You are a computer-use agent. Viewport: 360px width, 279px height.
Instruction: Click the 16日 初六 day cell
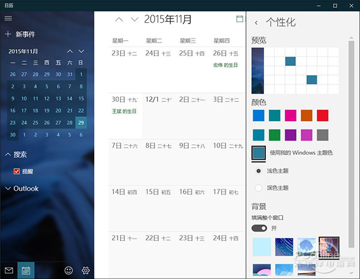pos(193,208)
